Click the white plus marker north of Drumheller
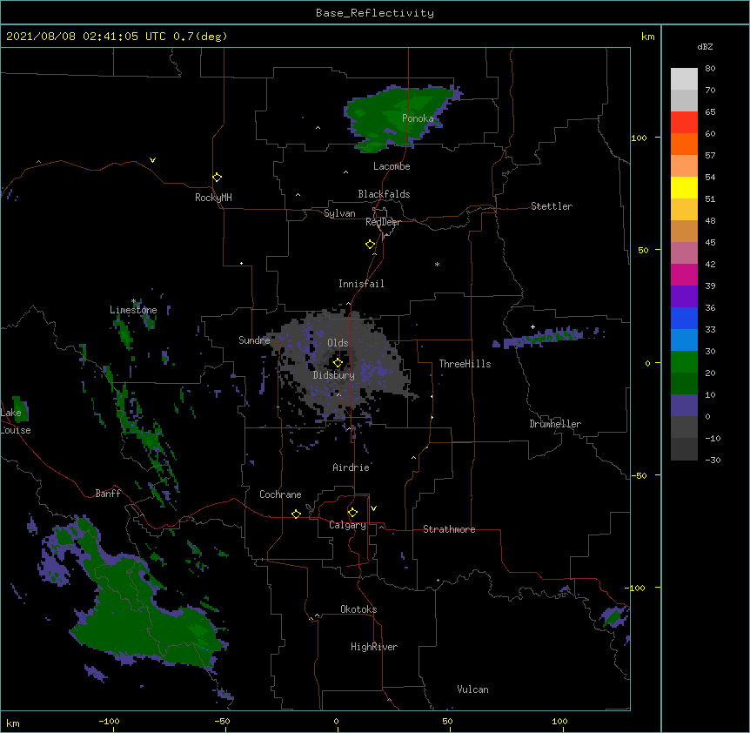750x733 pixels. 532,326
